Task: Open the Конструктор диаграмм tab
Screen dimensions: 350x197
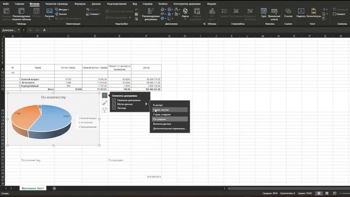Action: point(187,4)
